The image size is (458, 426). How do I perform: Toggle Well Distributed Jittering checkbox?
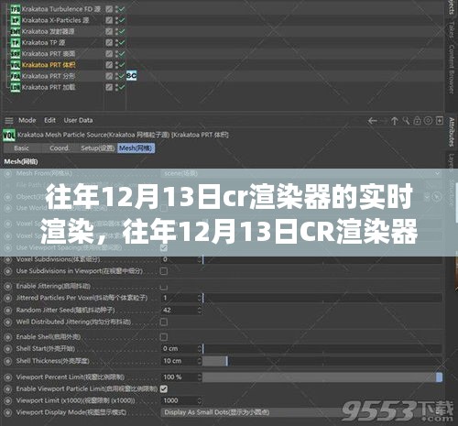point(164,322)
